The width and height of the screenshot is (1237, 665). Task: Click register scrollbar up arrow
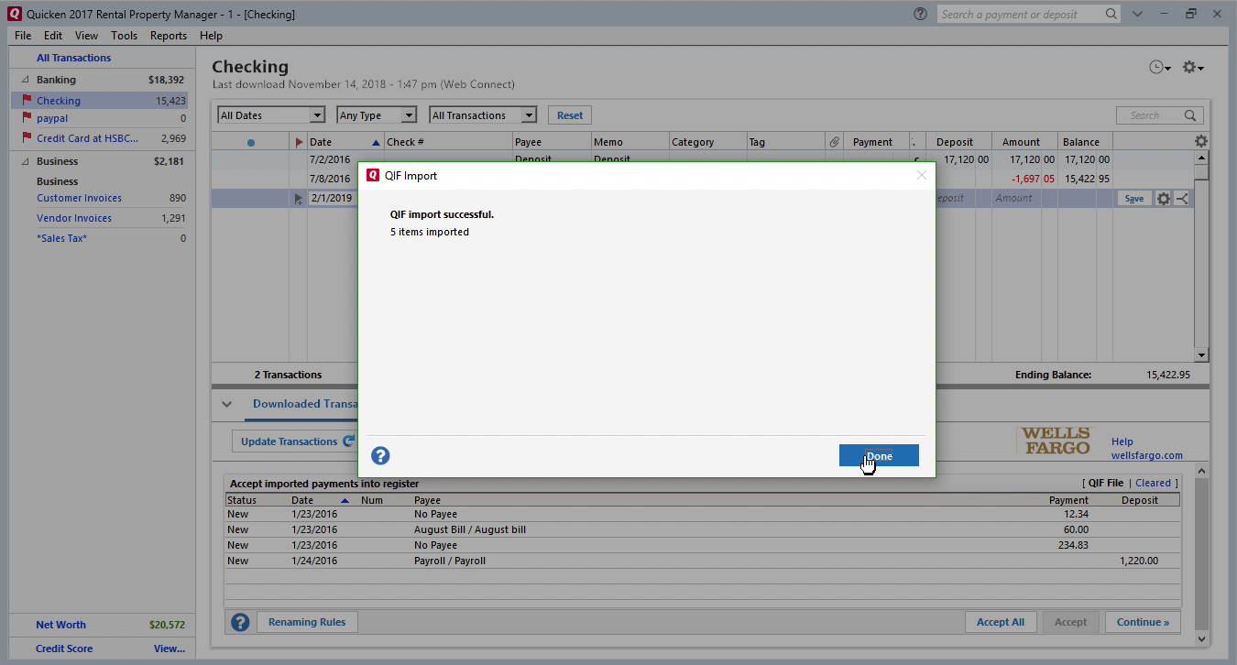pyautogui.click(x=1201, y=158)
